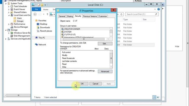The height and width of the screenshot is (106, 189).
Task: Expand the Explorer ribbon chevron
Action: coord(155,9)
